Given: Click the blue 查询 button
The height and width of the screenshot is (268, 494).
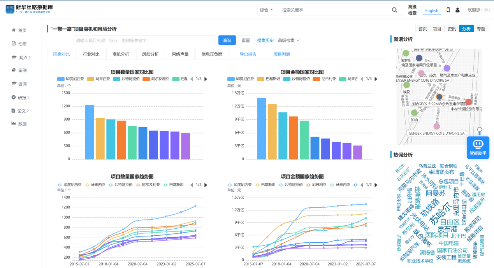Looking at the screenshot, I should (227, 40).
